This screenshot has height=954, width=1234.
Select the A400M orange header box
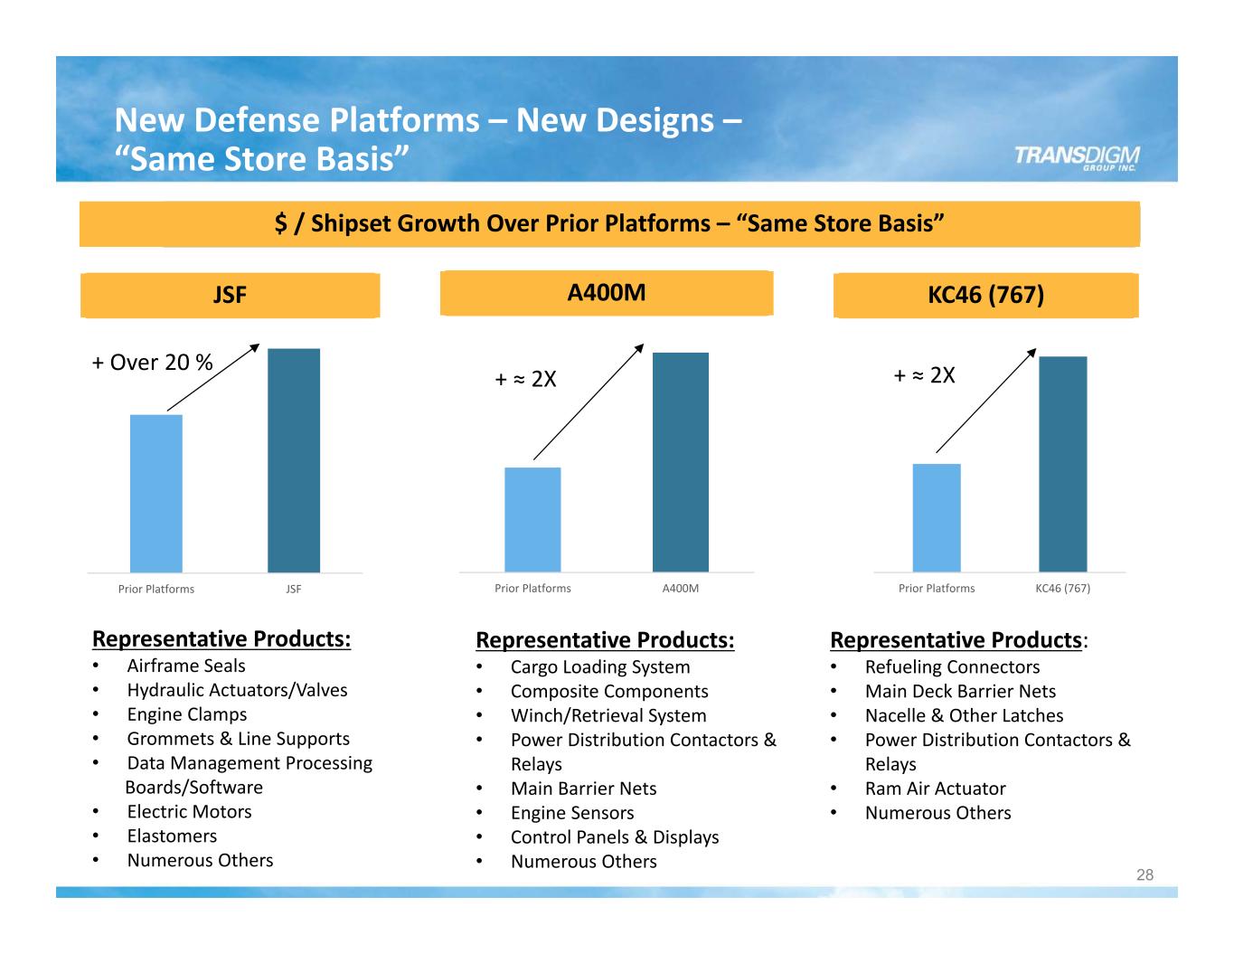pos(606,293)
